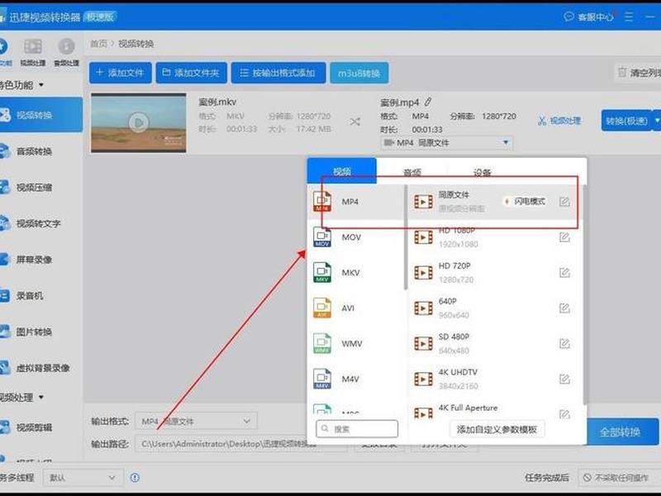The image size is (661, 496).
Task: Click 添加自定义参数模板 button
Action: pos(497,429)
